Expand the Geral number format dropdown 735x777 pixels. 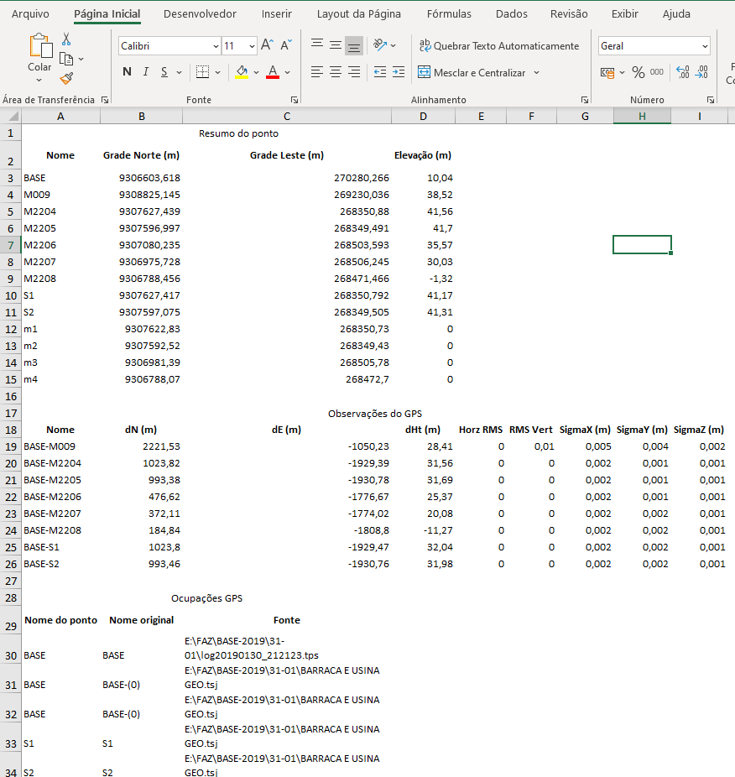click(x=704, y=46)
